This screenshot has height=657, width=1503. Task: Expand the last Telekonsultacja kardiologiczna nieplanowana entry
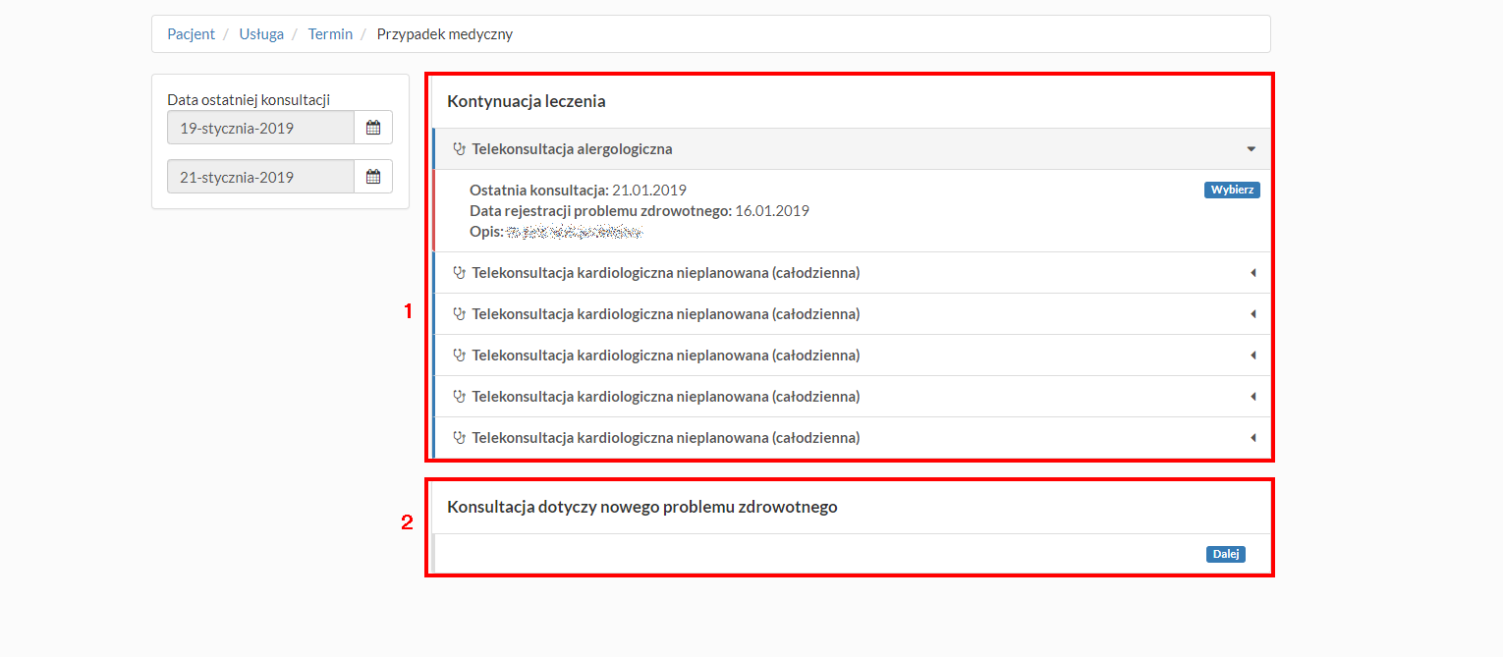click(1251, 437)
